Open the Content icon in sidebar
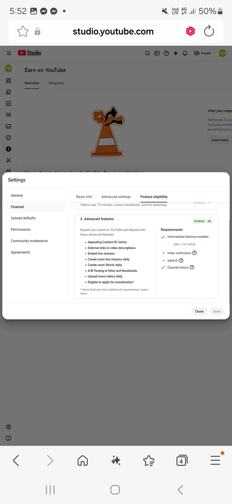 click(x=8, y=92)
